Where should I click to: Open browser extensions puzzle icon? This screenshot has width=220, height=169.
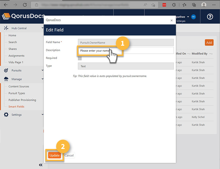[x=174, y=5]
